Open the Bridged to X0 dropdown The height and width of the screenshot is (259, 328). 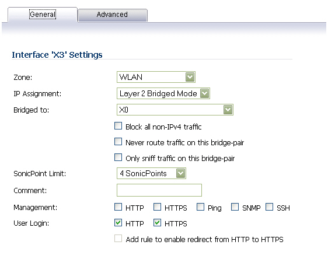tap(175, 110)
